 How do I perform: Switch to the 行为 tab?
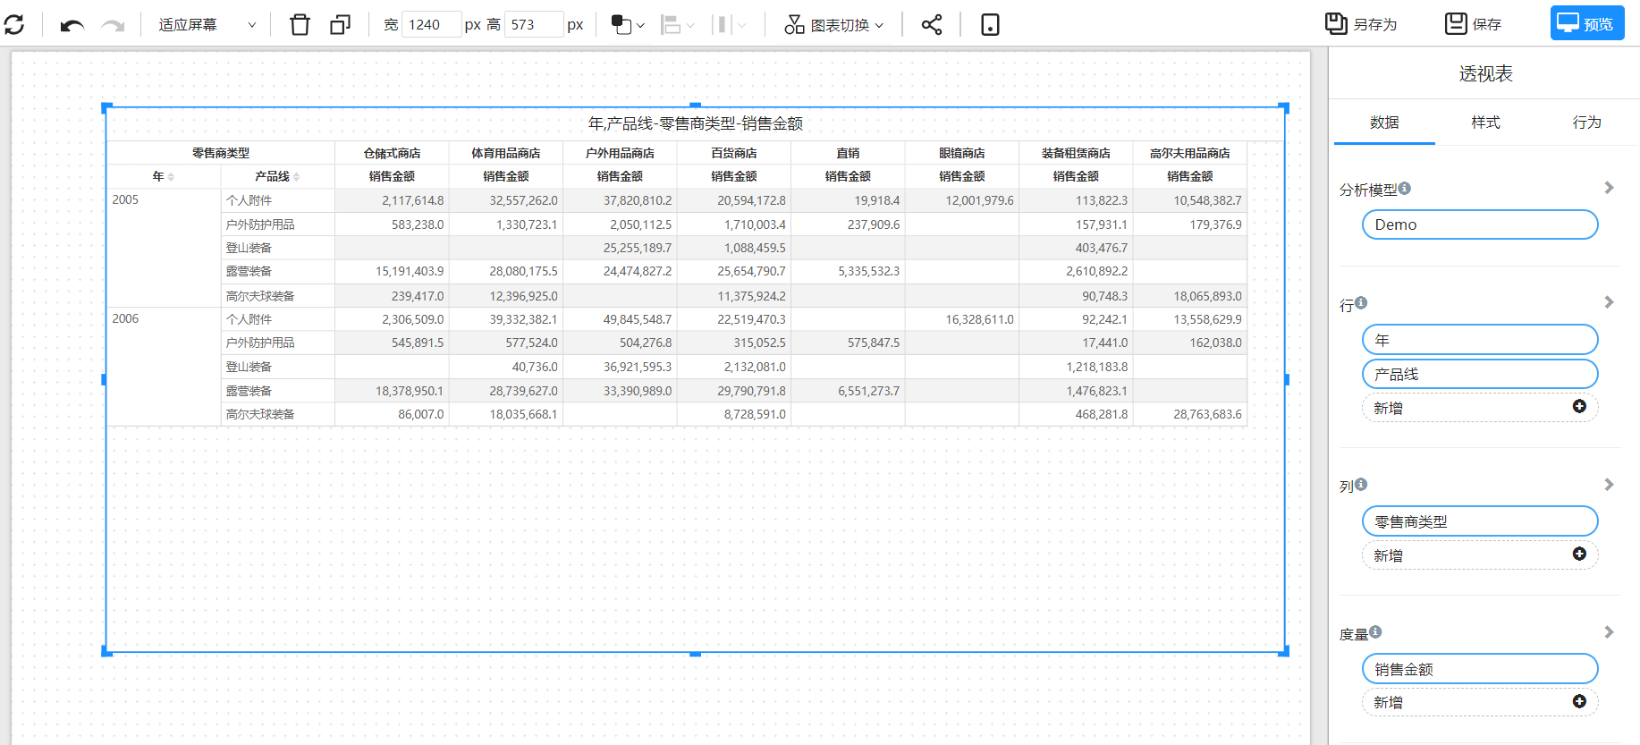[1586, 123]
